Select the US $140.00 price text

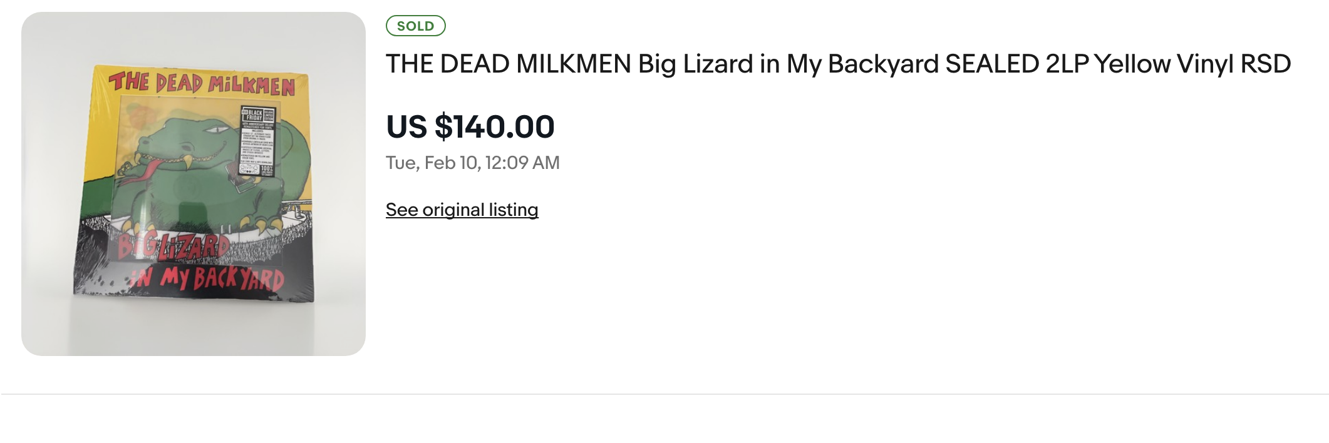pos(468,127)
